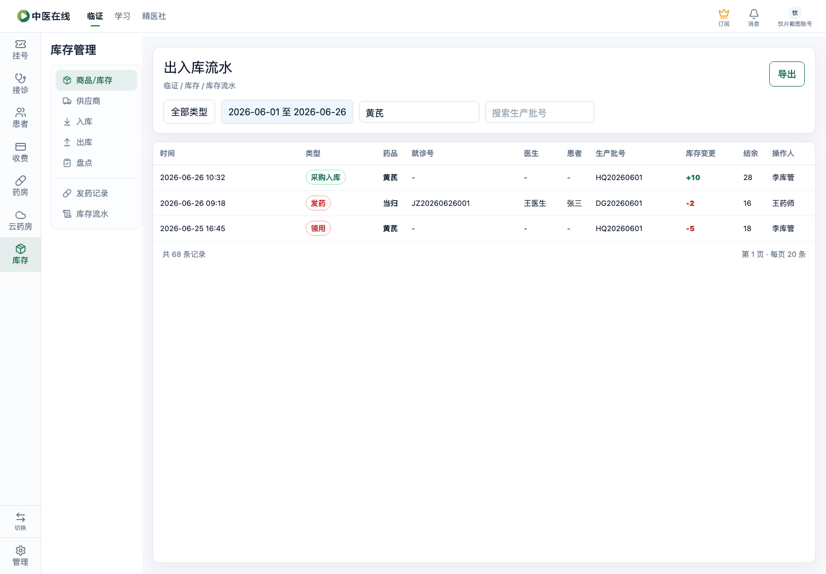Image resolution: width=826 pixels, height=574 pixels.
Task: Open the 全部类型 type filter dropdown
Action: [189, 112]
